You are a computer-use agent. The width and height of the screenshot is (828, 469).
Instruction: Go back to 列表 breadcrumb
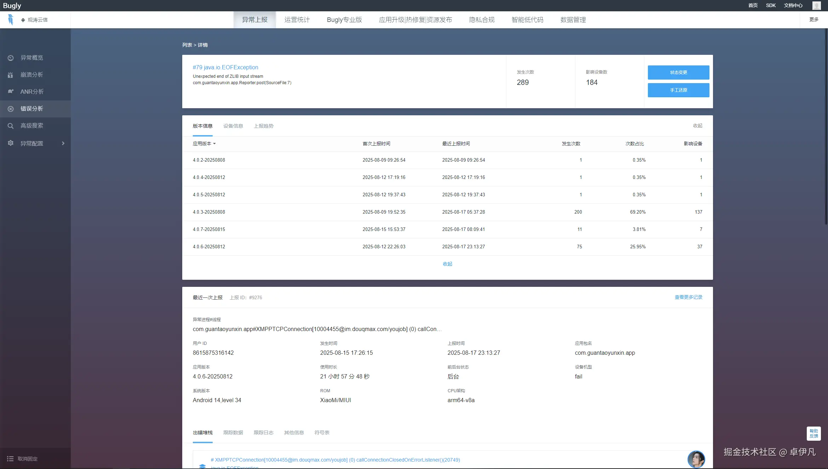187,45
